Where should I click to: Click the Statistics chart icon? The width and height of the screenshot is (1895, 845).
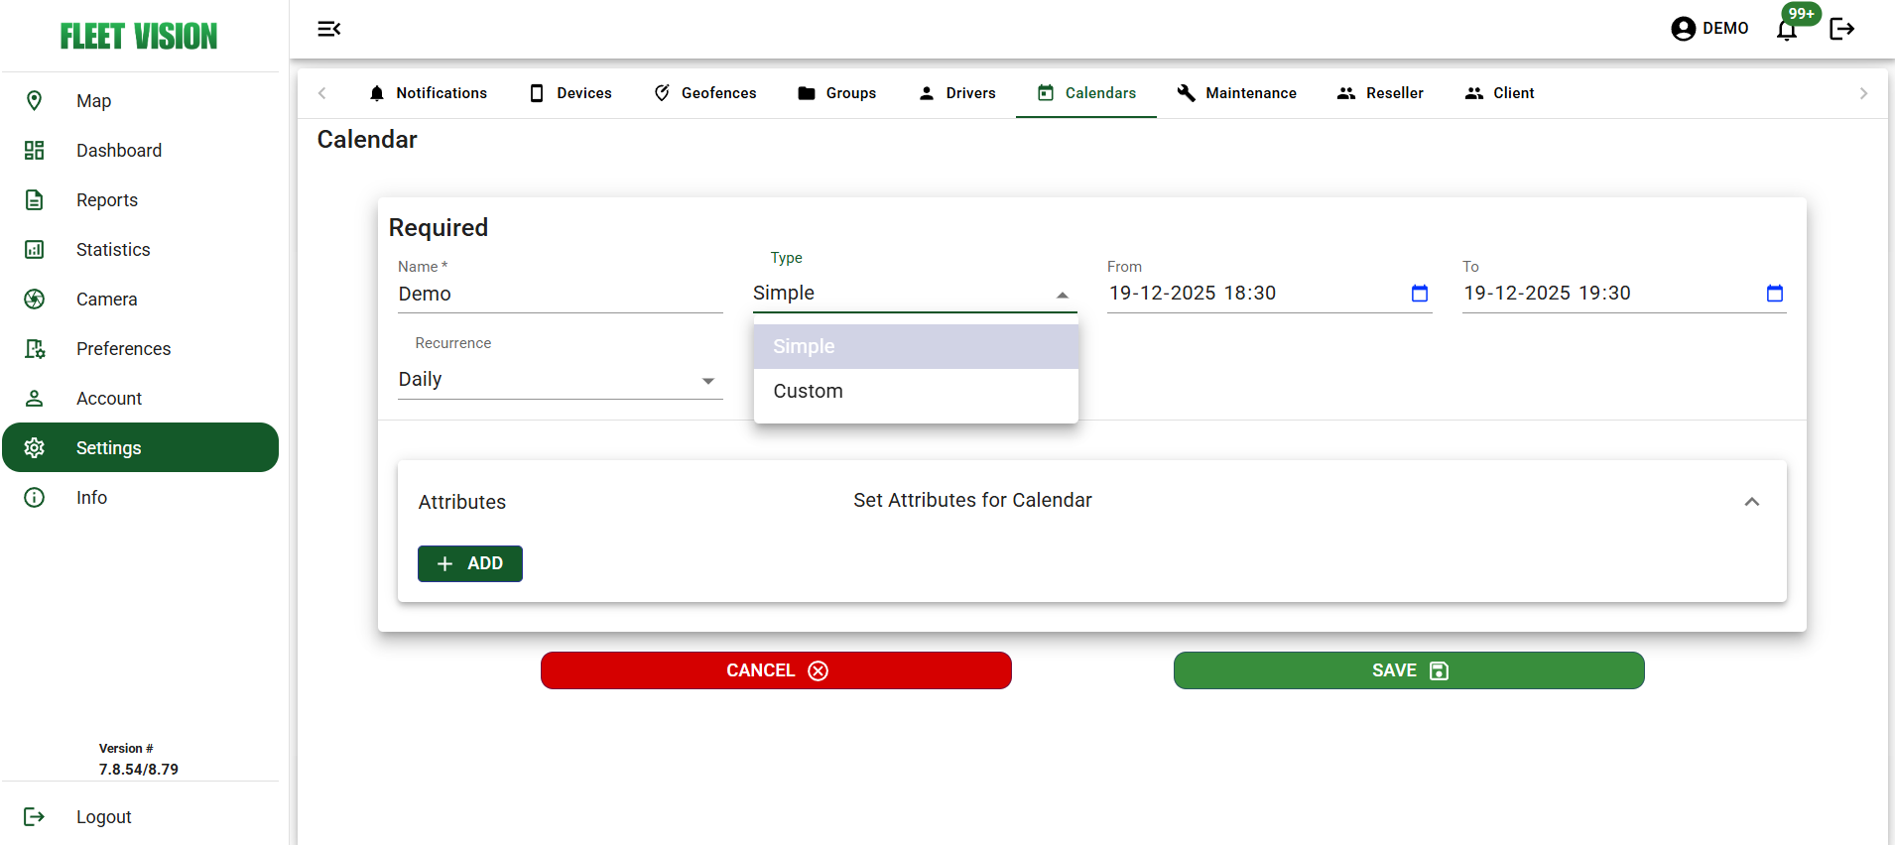[x=34, y=249]
